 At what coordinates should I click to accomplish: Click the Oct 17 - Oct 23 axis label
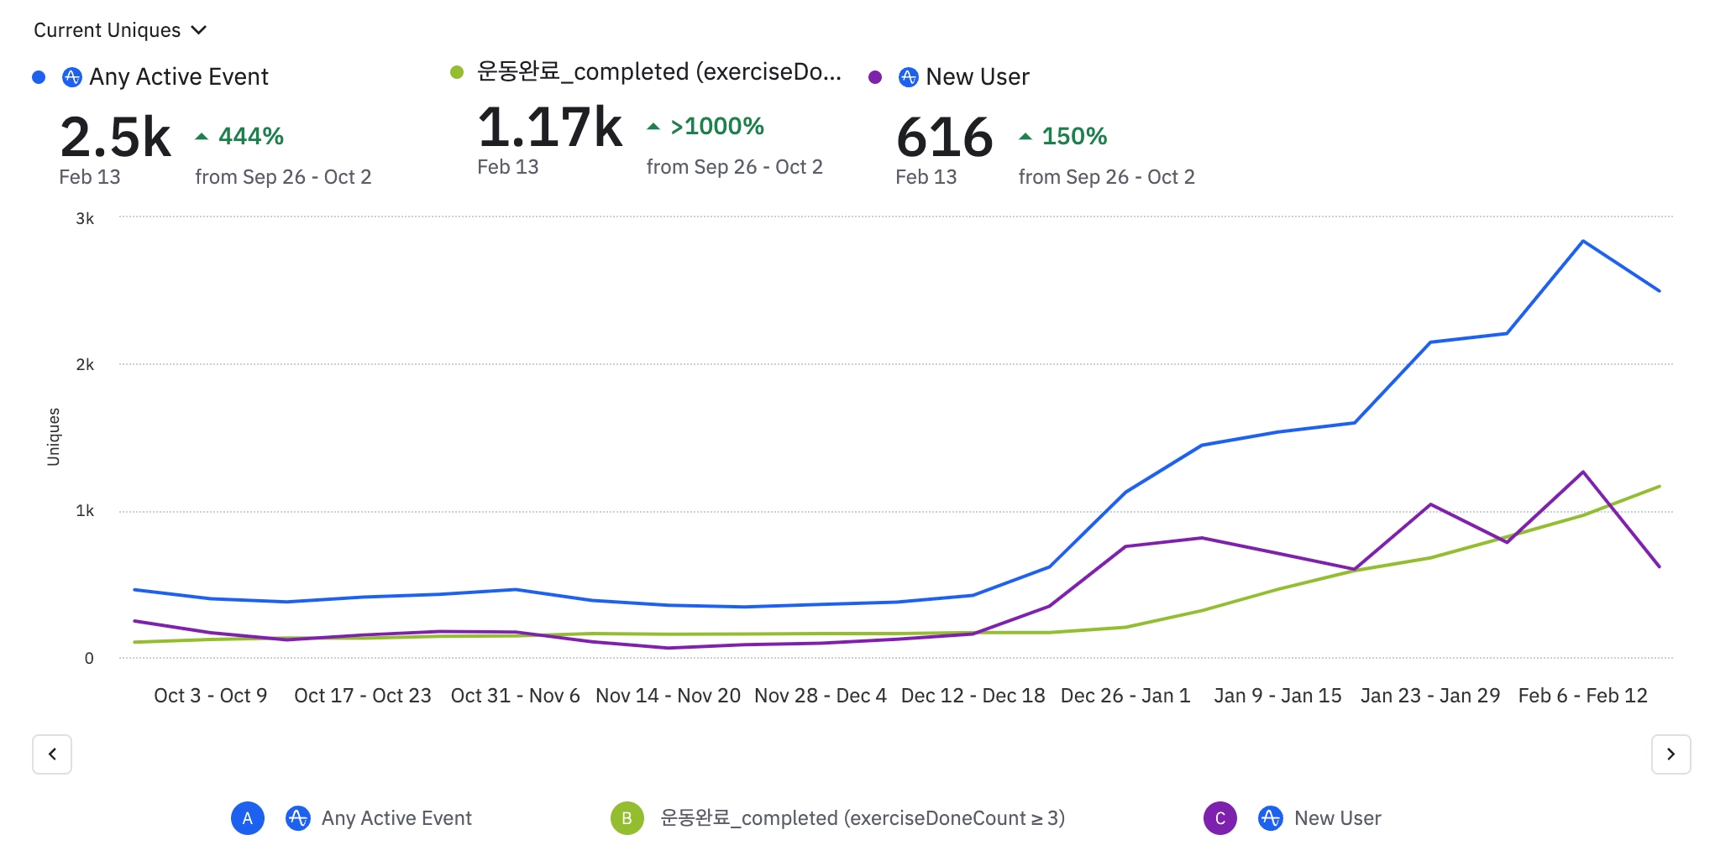[363, 696]
